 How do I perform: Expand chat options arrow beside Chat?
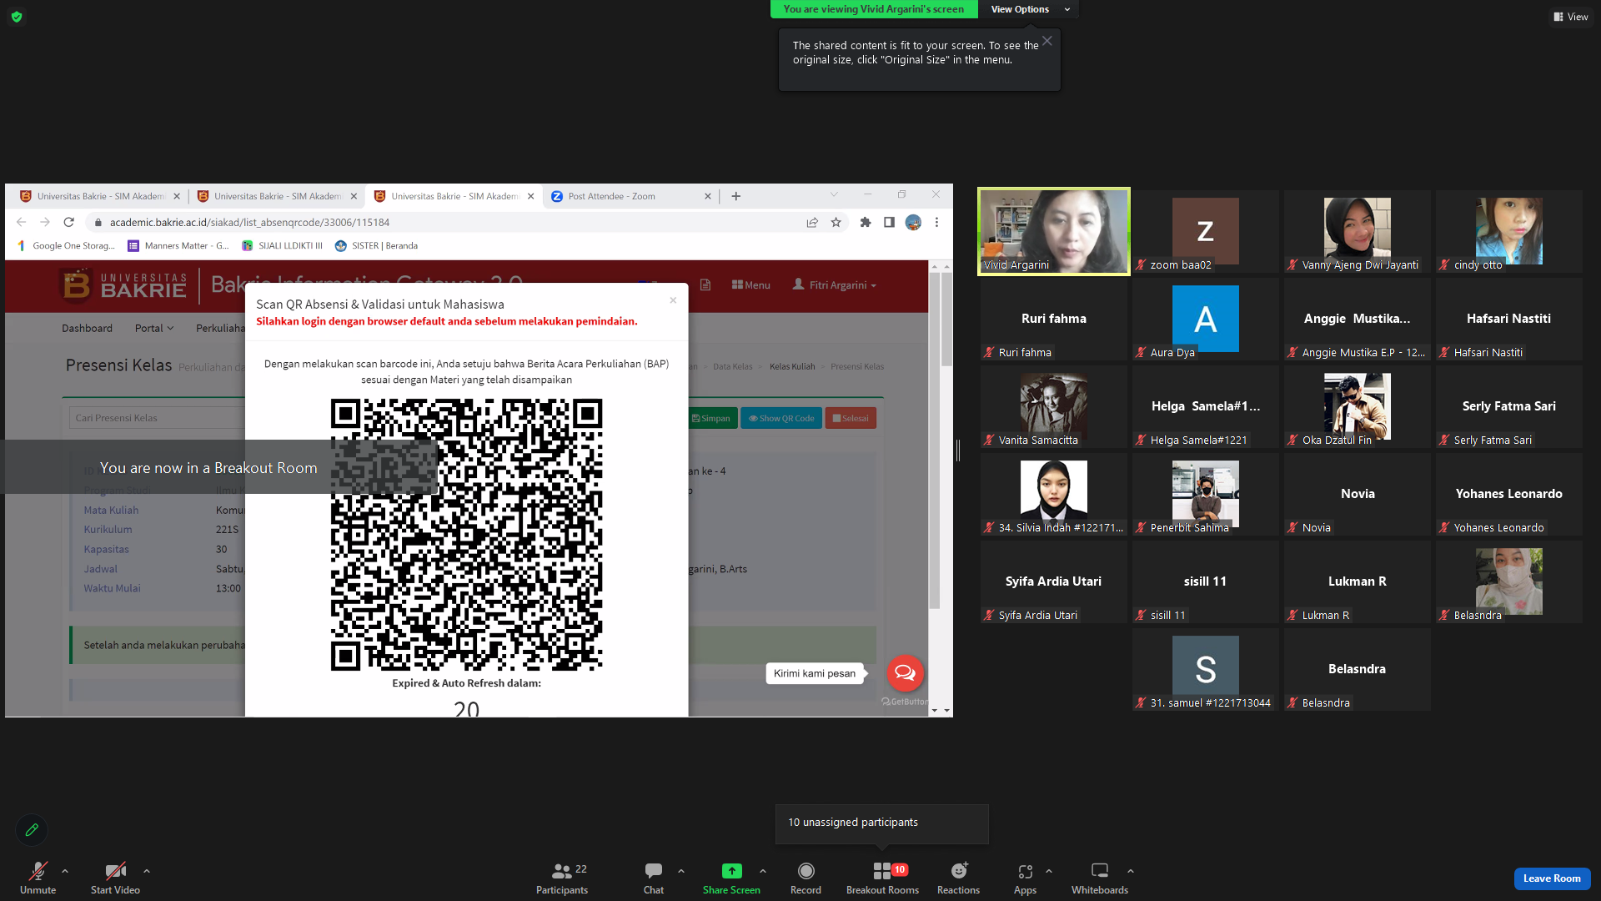click(x=681, y=871)
